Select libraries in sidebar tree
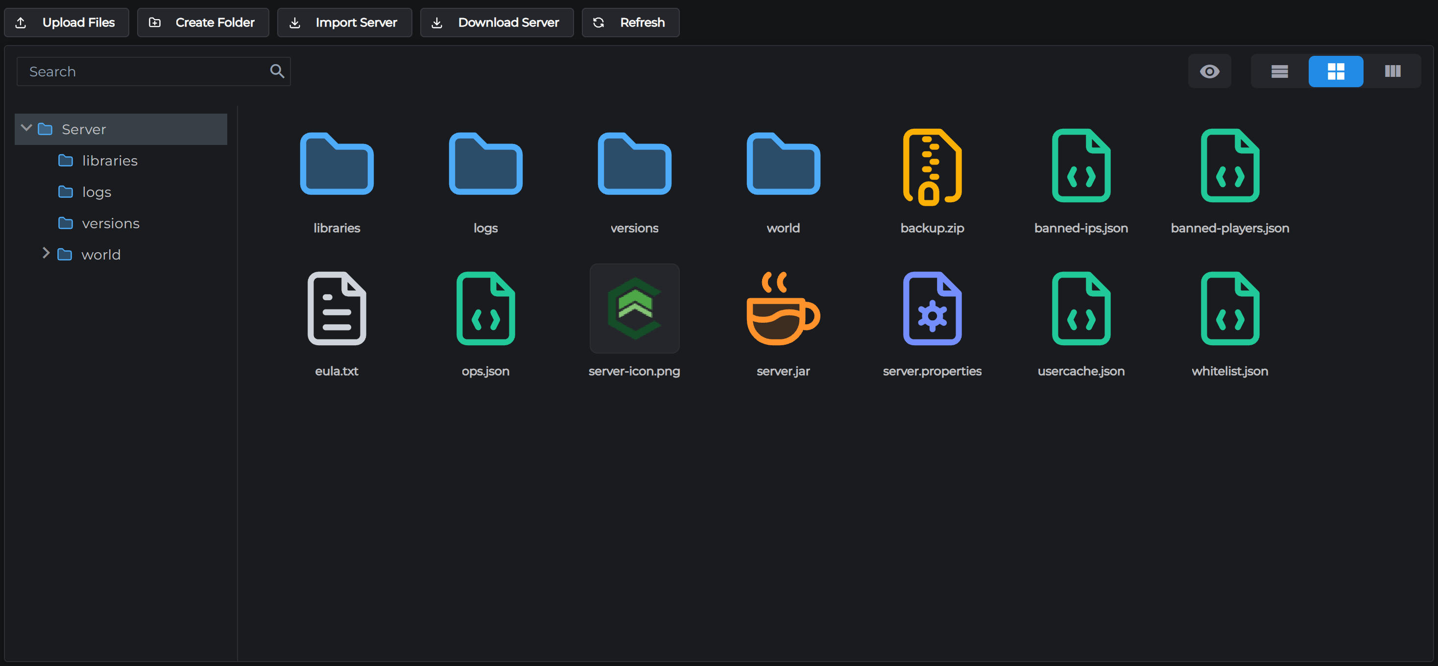Screen dimensions: 1438x666 click(x=120, y=161)
